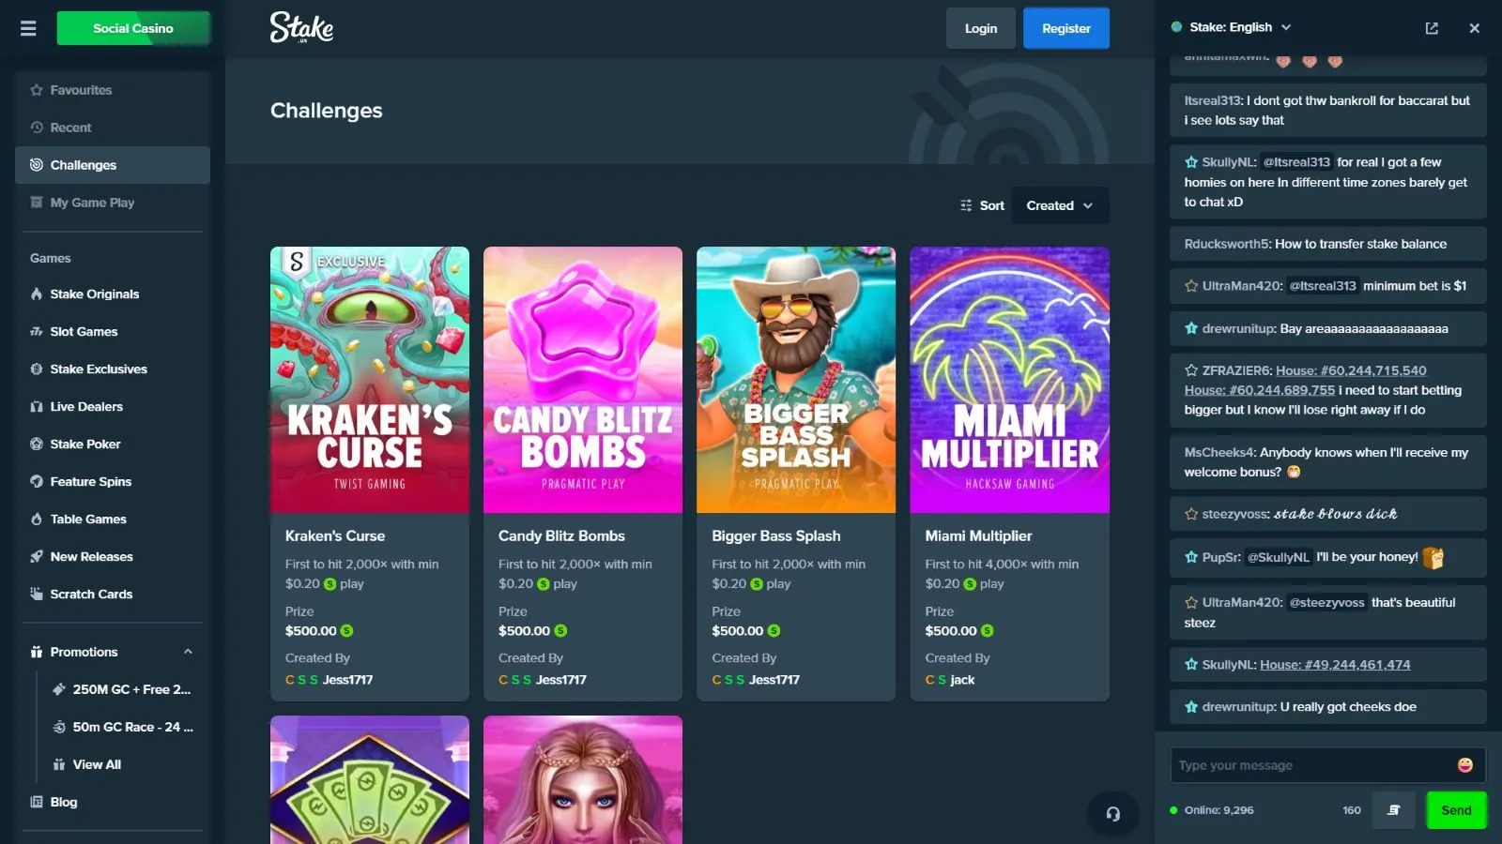Click the Stake Exclusives icon
This screenshot has height=844, width=1502.
(37, 369)
